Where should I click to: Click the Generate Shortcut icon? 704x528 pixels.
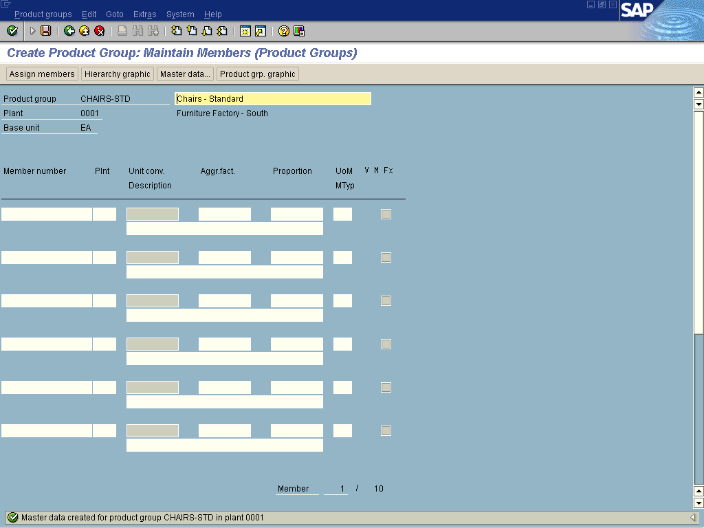click(261, 30)
